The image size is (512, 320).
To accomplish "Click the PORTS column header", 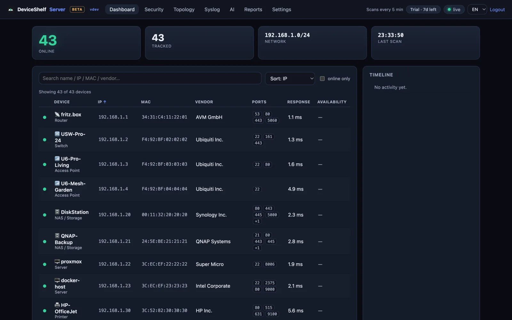I will pyautogui.click(x=259, y=102).
